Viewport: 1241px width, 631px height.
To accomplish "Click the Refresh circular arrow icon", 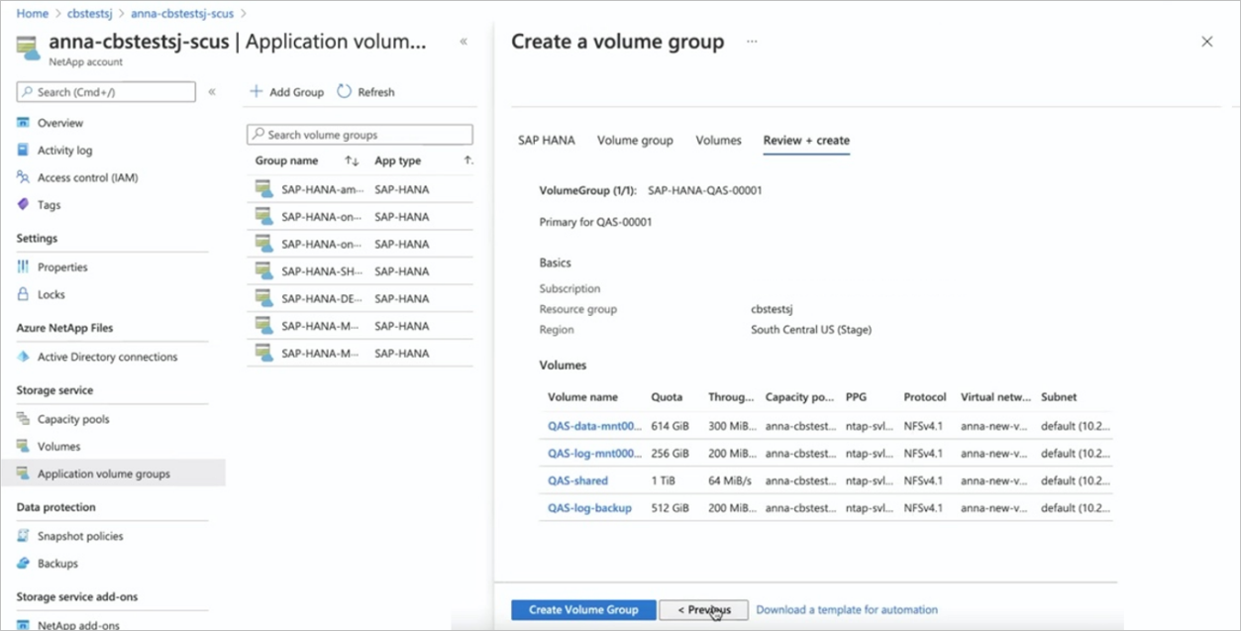I will coord(345,91).
